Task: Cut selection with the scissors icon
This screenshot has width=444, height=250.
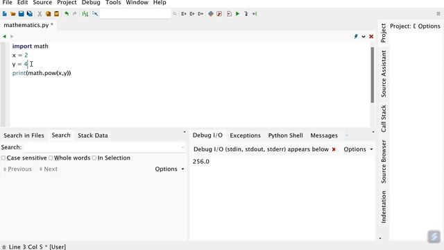Action: point(40,14)
